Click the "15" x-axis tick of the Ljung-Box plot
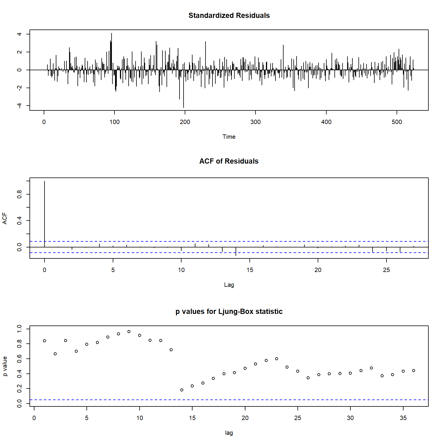The height and width of the screenshot is (444, 444). tap(192, 418)
